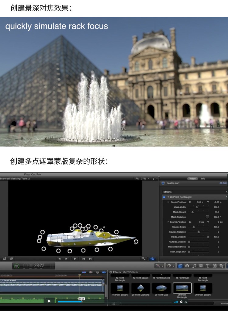Open the Photos browser camera icon

point(187,266)
